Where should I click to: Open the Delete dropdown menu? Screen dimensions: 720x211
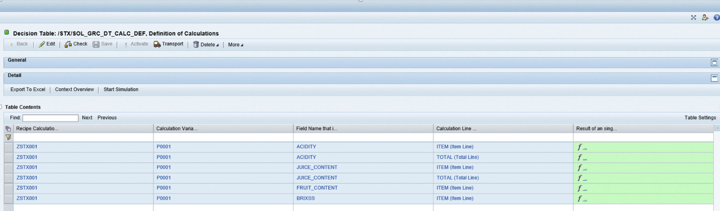click(206, 44)
